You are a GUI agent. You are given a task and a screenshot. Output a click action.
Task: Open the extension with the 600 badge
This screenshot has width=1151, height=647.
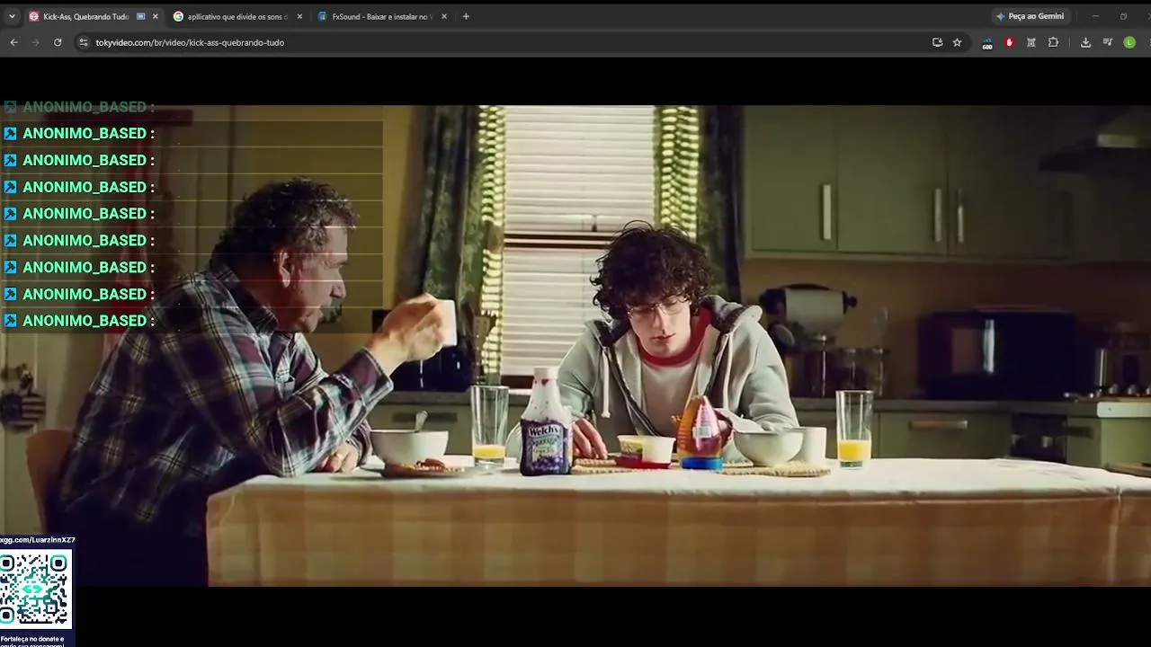tap(987, 43)
